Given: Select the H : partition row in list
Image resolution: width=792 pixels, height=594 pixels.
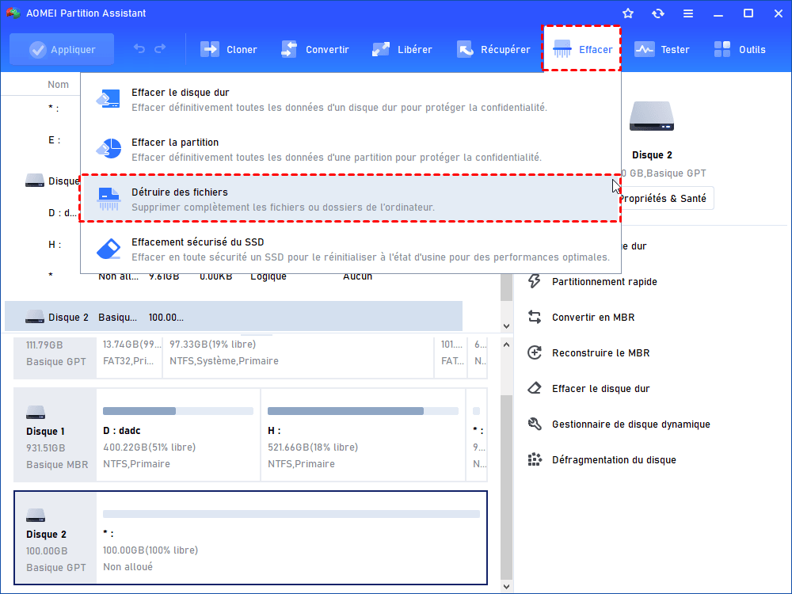Looking at the screenshot, I should pos(55,245).
